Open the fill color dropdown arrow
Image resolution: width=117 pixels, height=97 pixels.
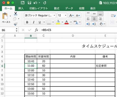pos(62,22)
